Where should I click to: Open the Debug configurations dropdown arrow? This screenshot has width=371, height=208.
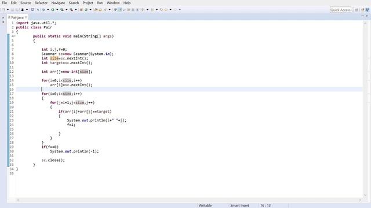click(48, 10)
